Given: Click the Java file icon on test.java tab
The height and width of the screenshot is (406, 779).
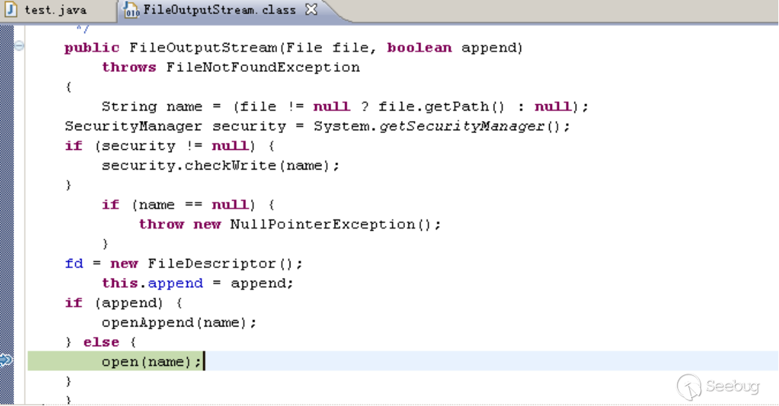Looking at the screenshot, I should pos(11,9).
